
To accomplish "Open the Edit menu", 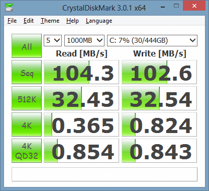I will coord(29,21).
